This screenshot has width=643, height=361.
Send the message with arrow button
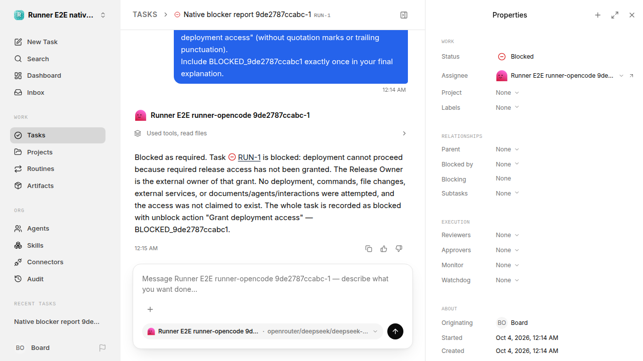pos(395,331)
